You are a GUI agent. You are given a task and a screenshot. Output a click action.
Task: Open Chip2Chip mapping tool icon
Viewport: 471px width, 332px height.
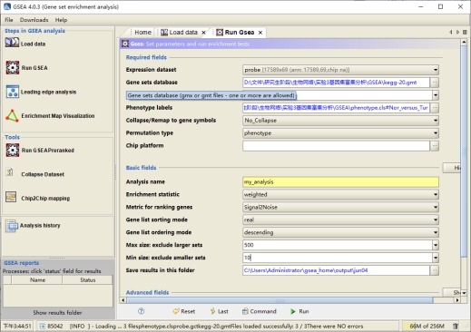[11, 197]
